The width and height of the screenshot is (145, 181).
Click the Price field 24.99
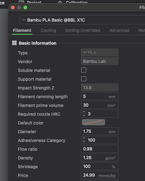100,175
